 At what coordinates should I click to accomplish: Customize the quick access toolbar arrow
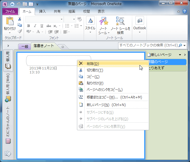coord(37,4)
